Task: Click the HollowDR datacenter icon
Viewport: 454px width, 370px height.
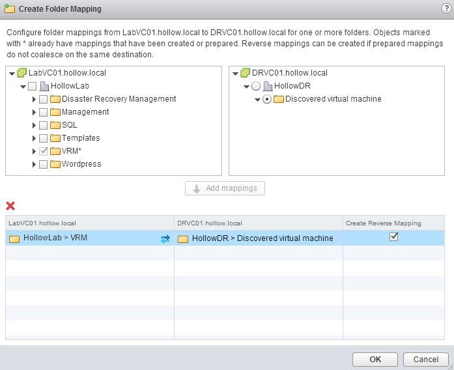Action: coord(267,86)
